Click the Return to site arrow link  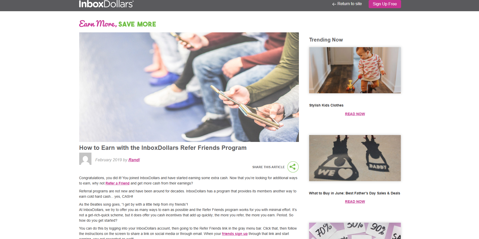point(347,4)
